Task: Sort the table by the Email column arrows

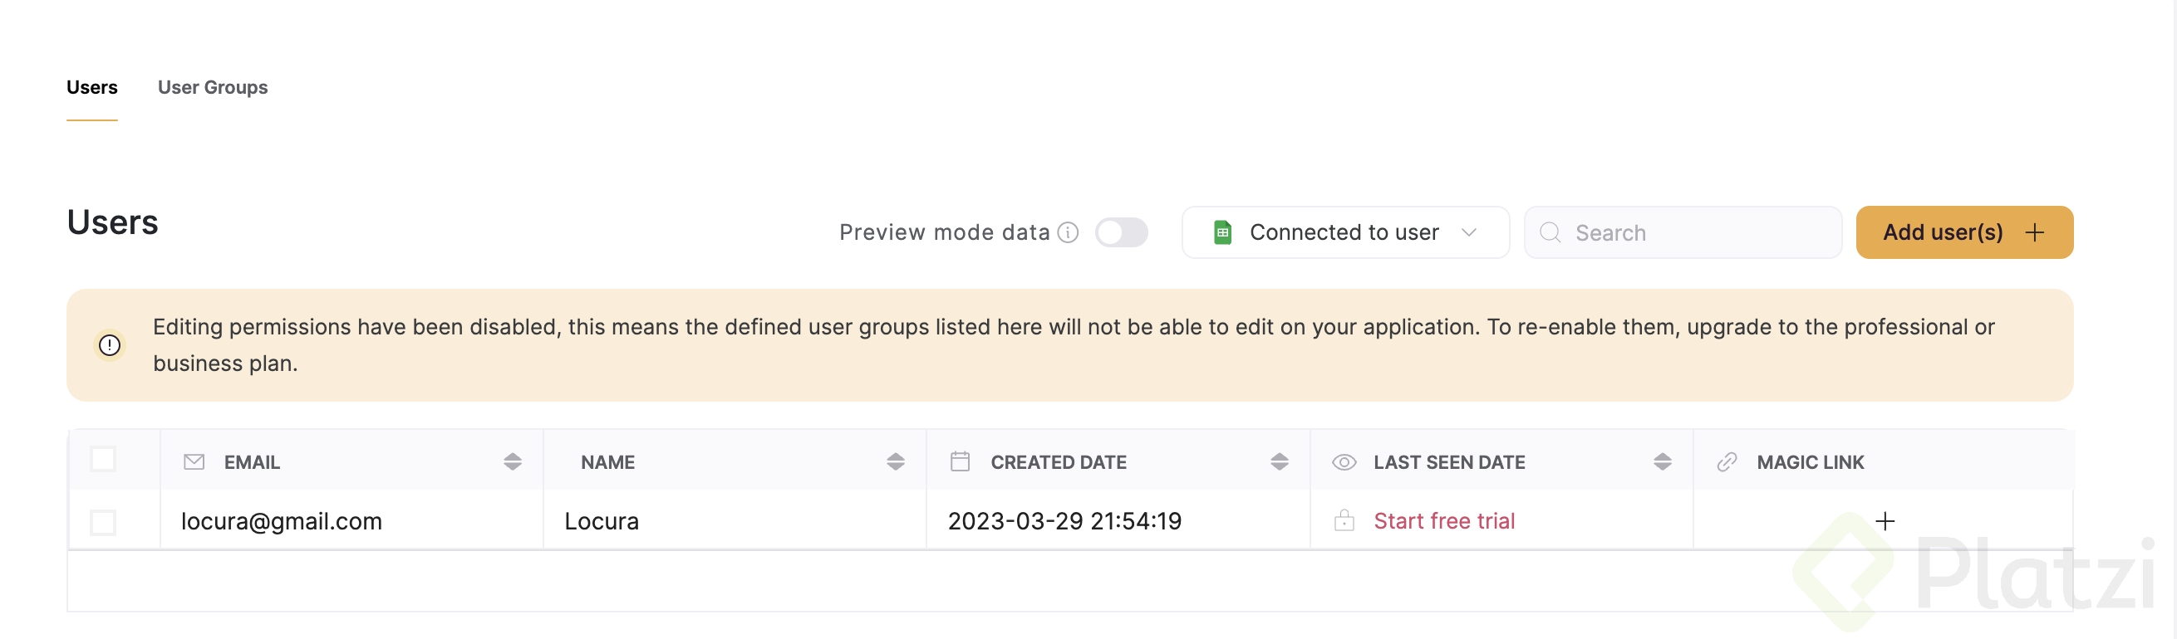Action: (512, 461)
